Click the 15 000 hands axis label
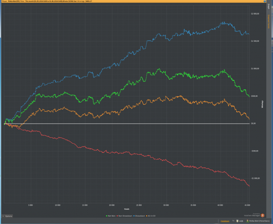The height and width of the screenshot is (224, 273). click(x=85, y=205)
